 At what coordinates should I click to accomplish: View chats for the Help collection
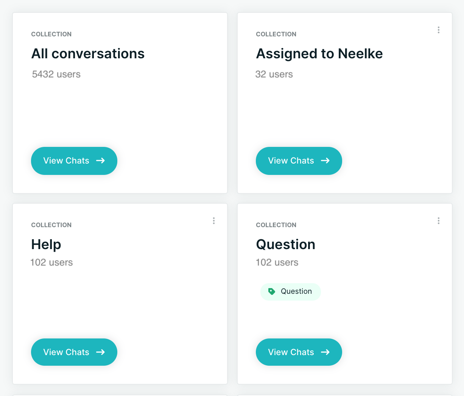[x=74, y=352]
